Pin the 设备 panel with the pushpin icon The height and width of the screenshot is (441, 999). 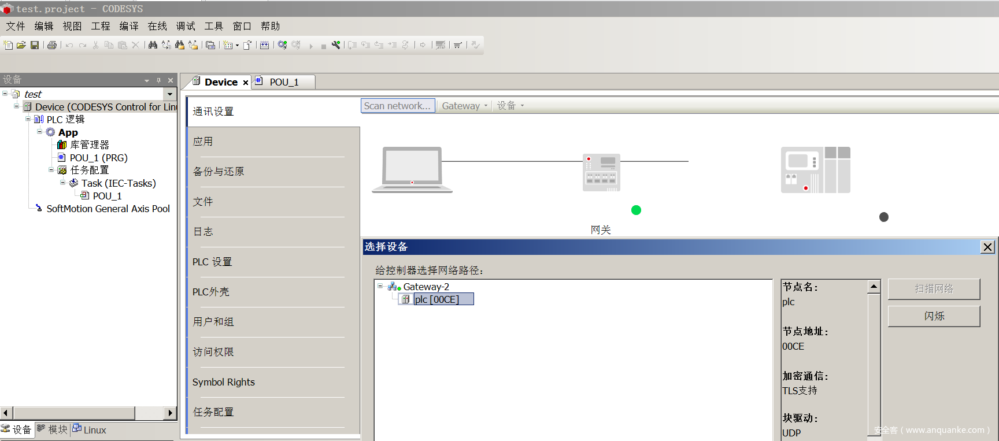tap(158, 80)
